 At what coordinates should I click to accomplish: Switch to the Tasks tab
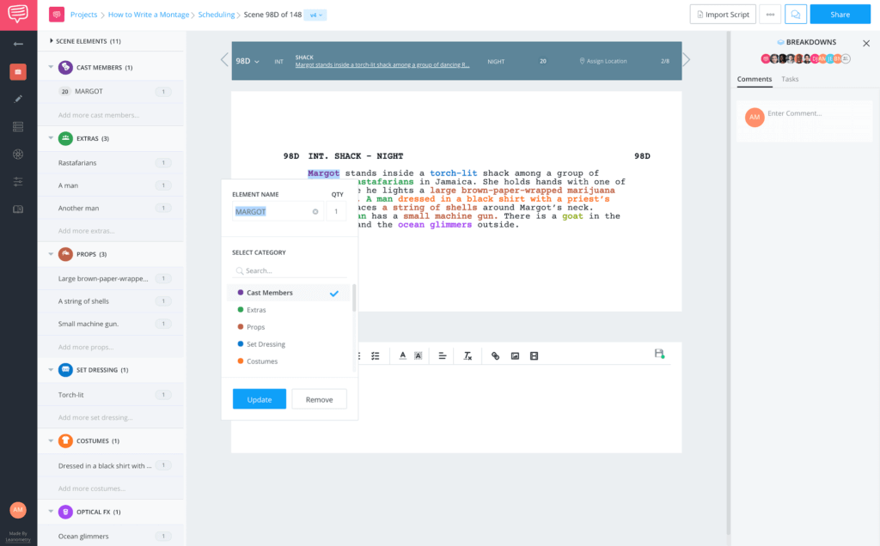(x=790, y=79)
